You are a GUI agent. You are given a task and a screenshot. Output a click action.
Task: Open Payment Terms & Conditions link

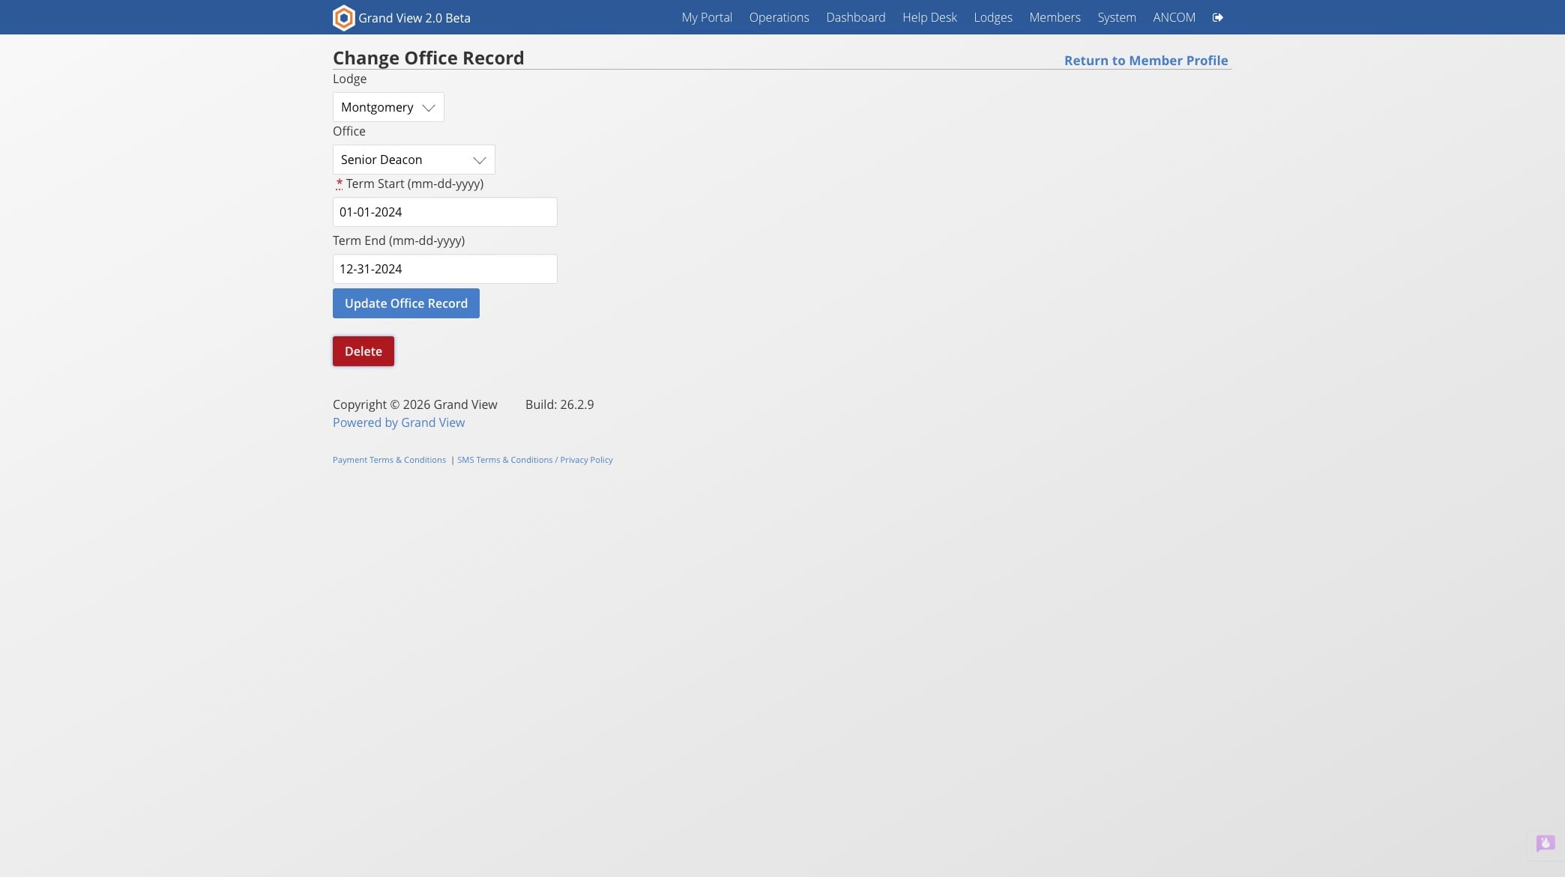389,460
